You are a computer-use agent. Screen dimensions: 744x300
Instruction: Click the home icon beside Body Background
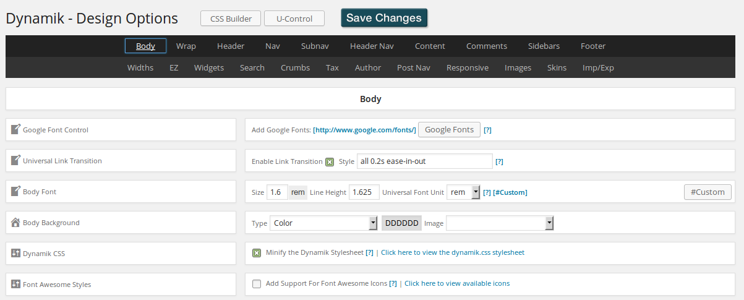16,222
